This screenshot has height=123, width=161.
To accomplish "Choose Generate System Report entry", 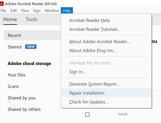I will coord(106,84).
